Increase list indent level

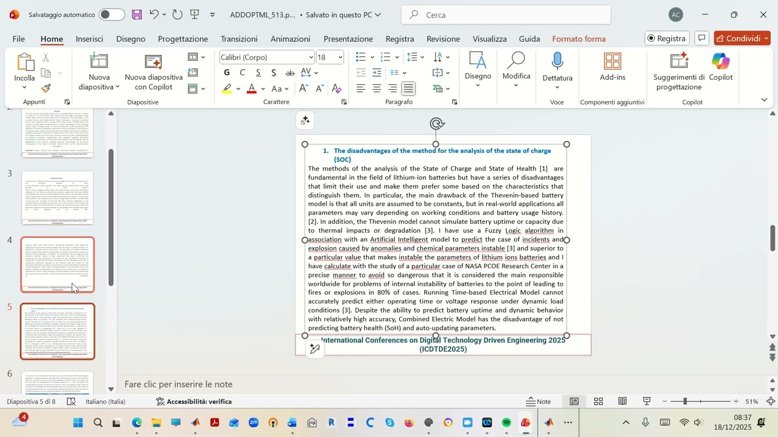(x=377, y=73)
